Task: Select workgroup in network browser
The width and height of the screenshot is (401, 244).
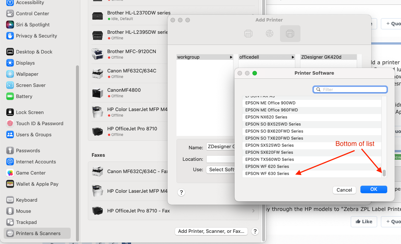Action: tap(204, 57)
